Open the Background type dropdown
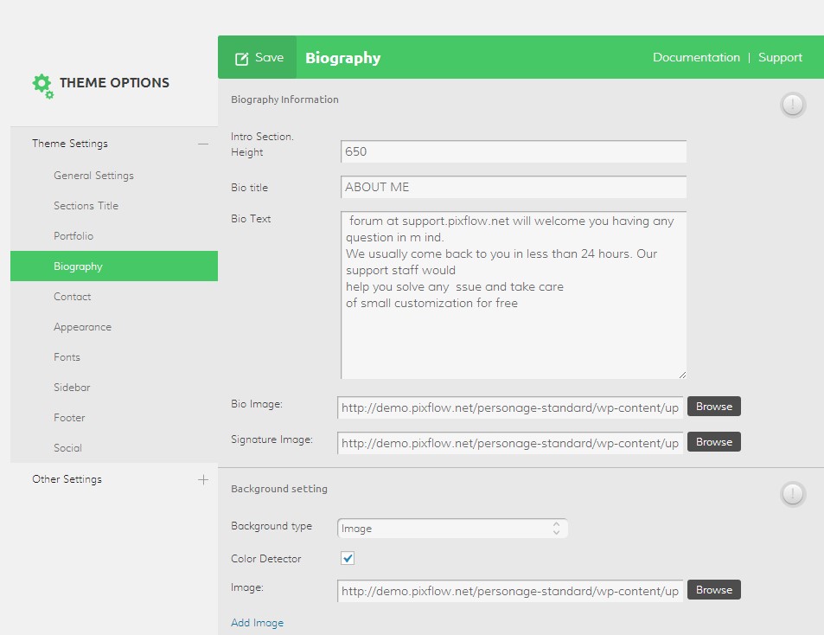 tap(452, 528)
